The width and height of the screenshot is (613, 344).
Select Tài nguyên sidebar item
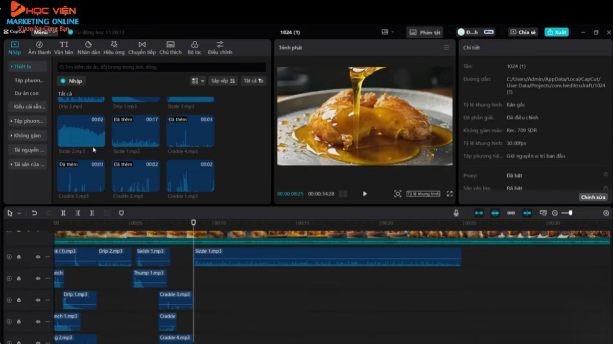[28, 150]
